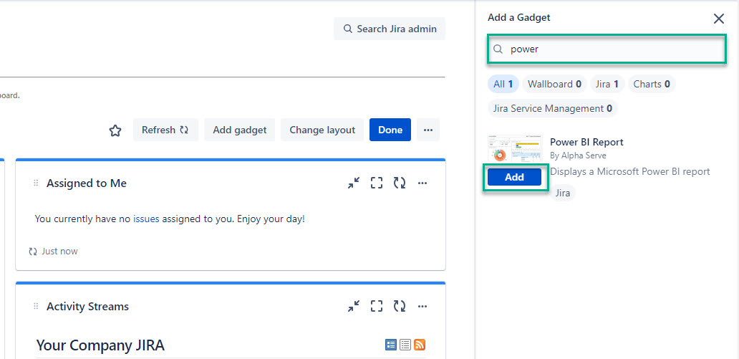Open Activity Streams more options menu

[x=422, y=307]
